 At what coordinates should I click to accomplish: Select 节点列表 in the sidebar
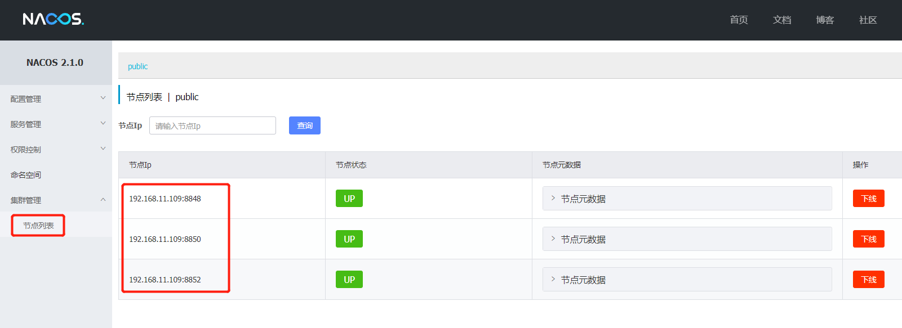[x=38, y=226]
